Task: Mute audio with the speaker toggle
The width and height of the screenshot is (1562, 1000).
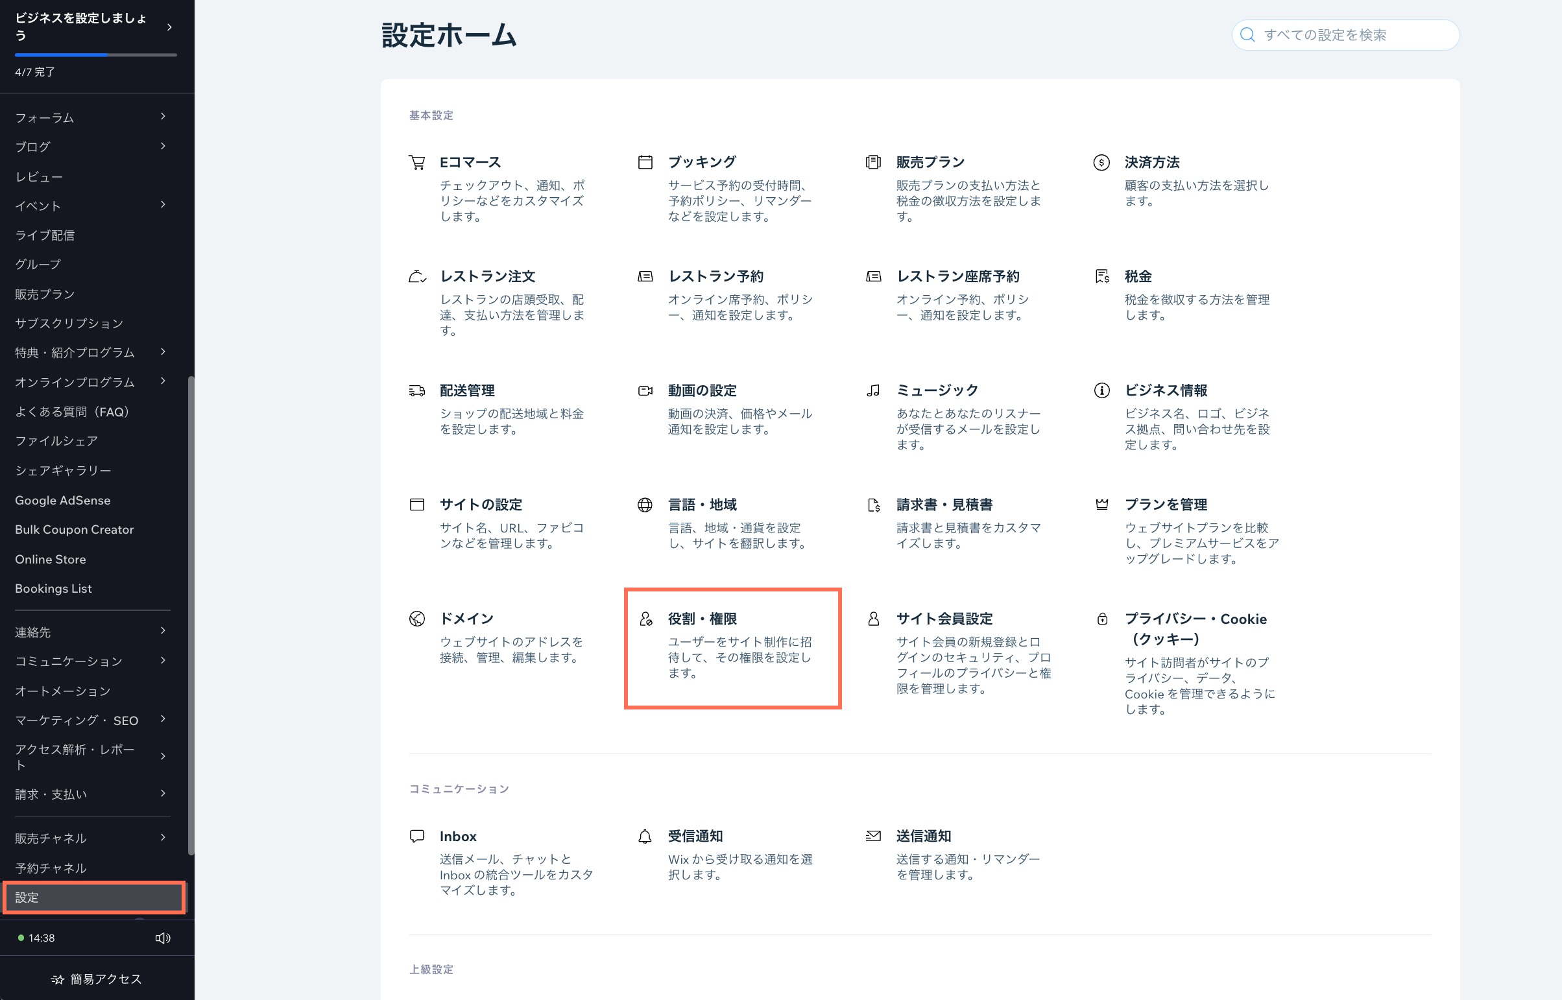Action: tap(162, 938)
